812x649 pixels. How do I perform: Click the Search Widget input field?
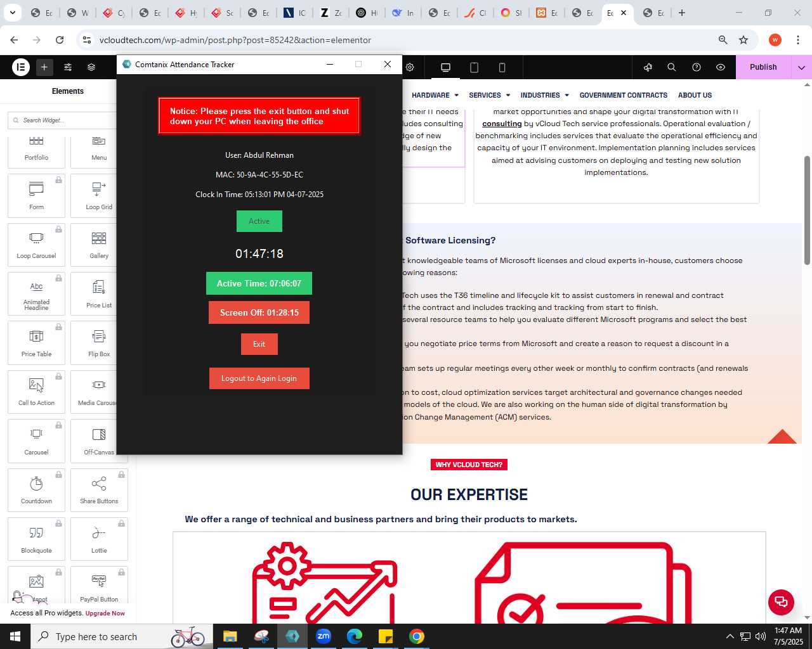coord(63,120)
